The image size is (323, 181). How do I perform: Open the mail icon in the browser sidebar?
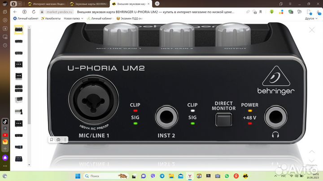click(5, 142)
